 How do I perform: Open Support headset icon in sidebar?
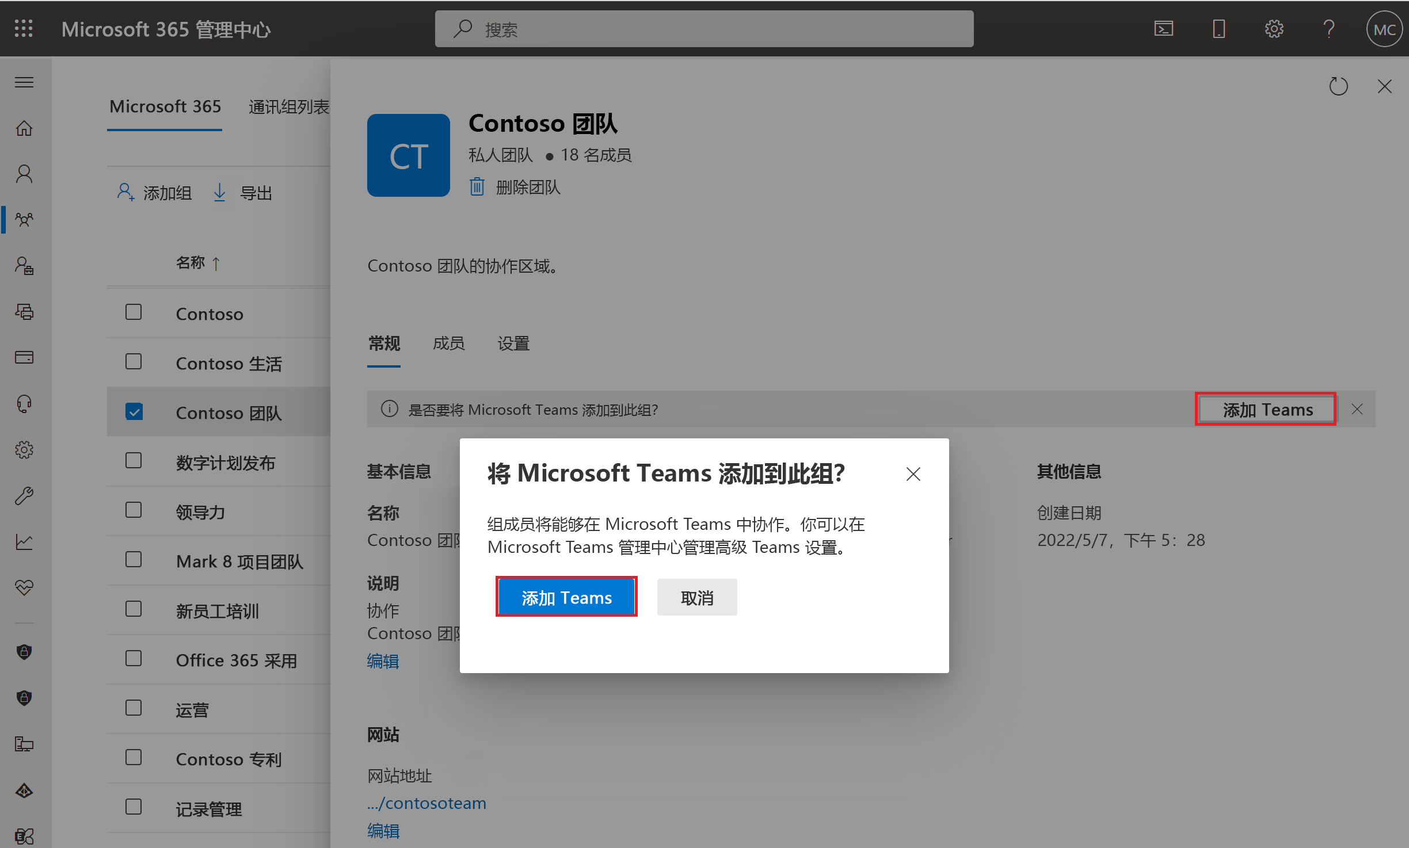[24, 404]
